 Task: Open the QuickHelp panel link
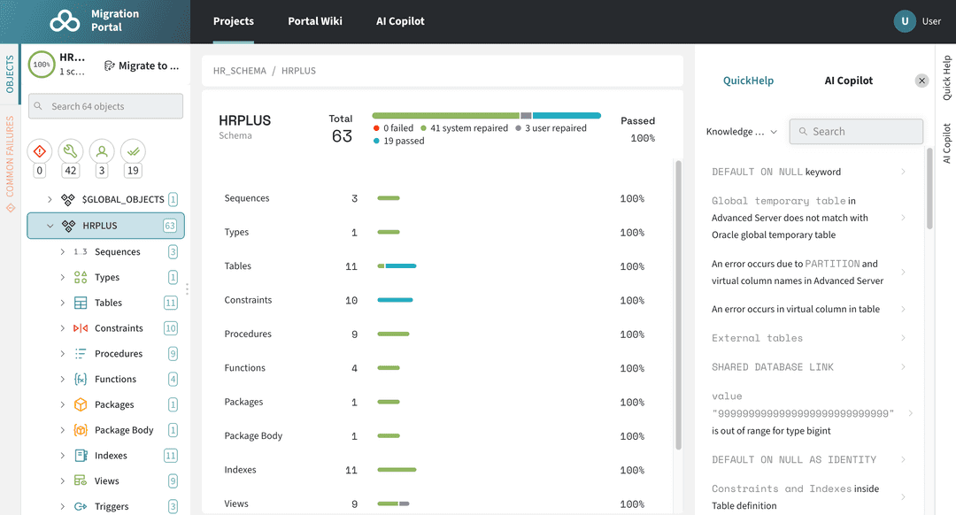(748, 81)
